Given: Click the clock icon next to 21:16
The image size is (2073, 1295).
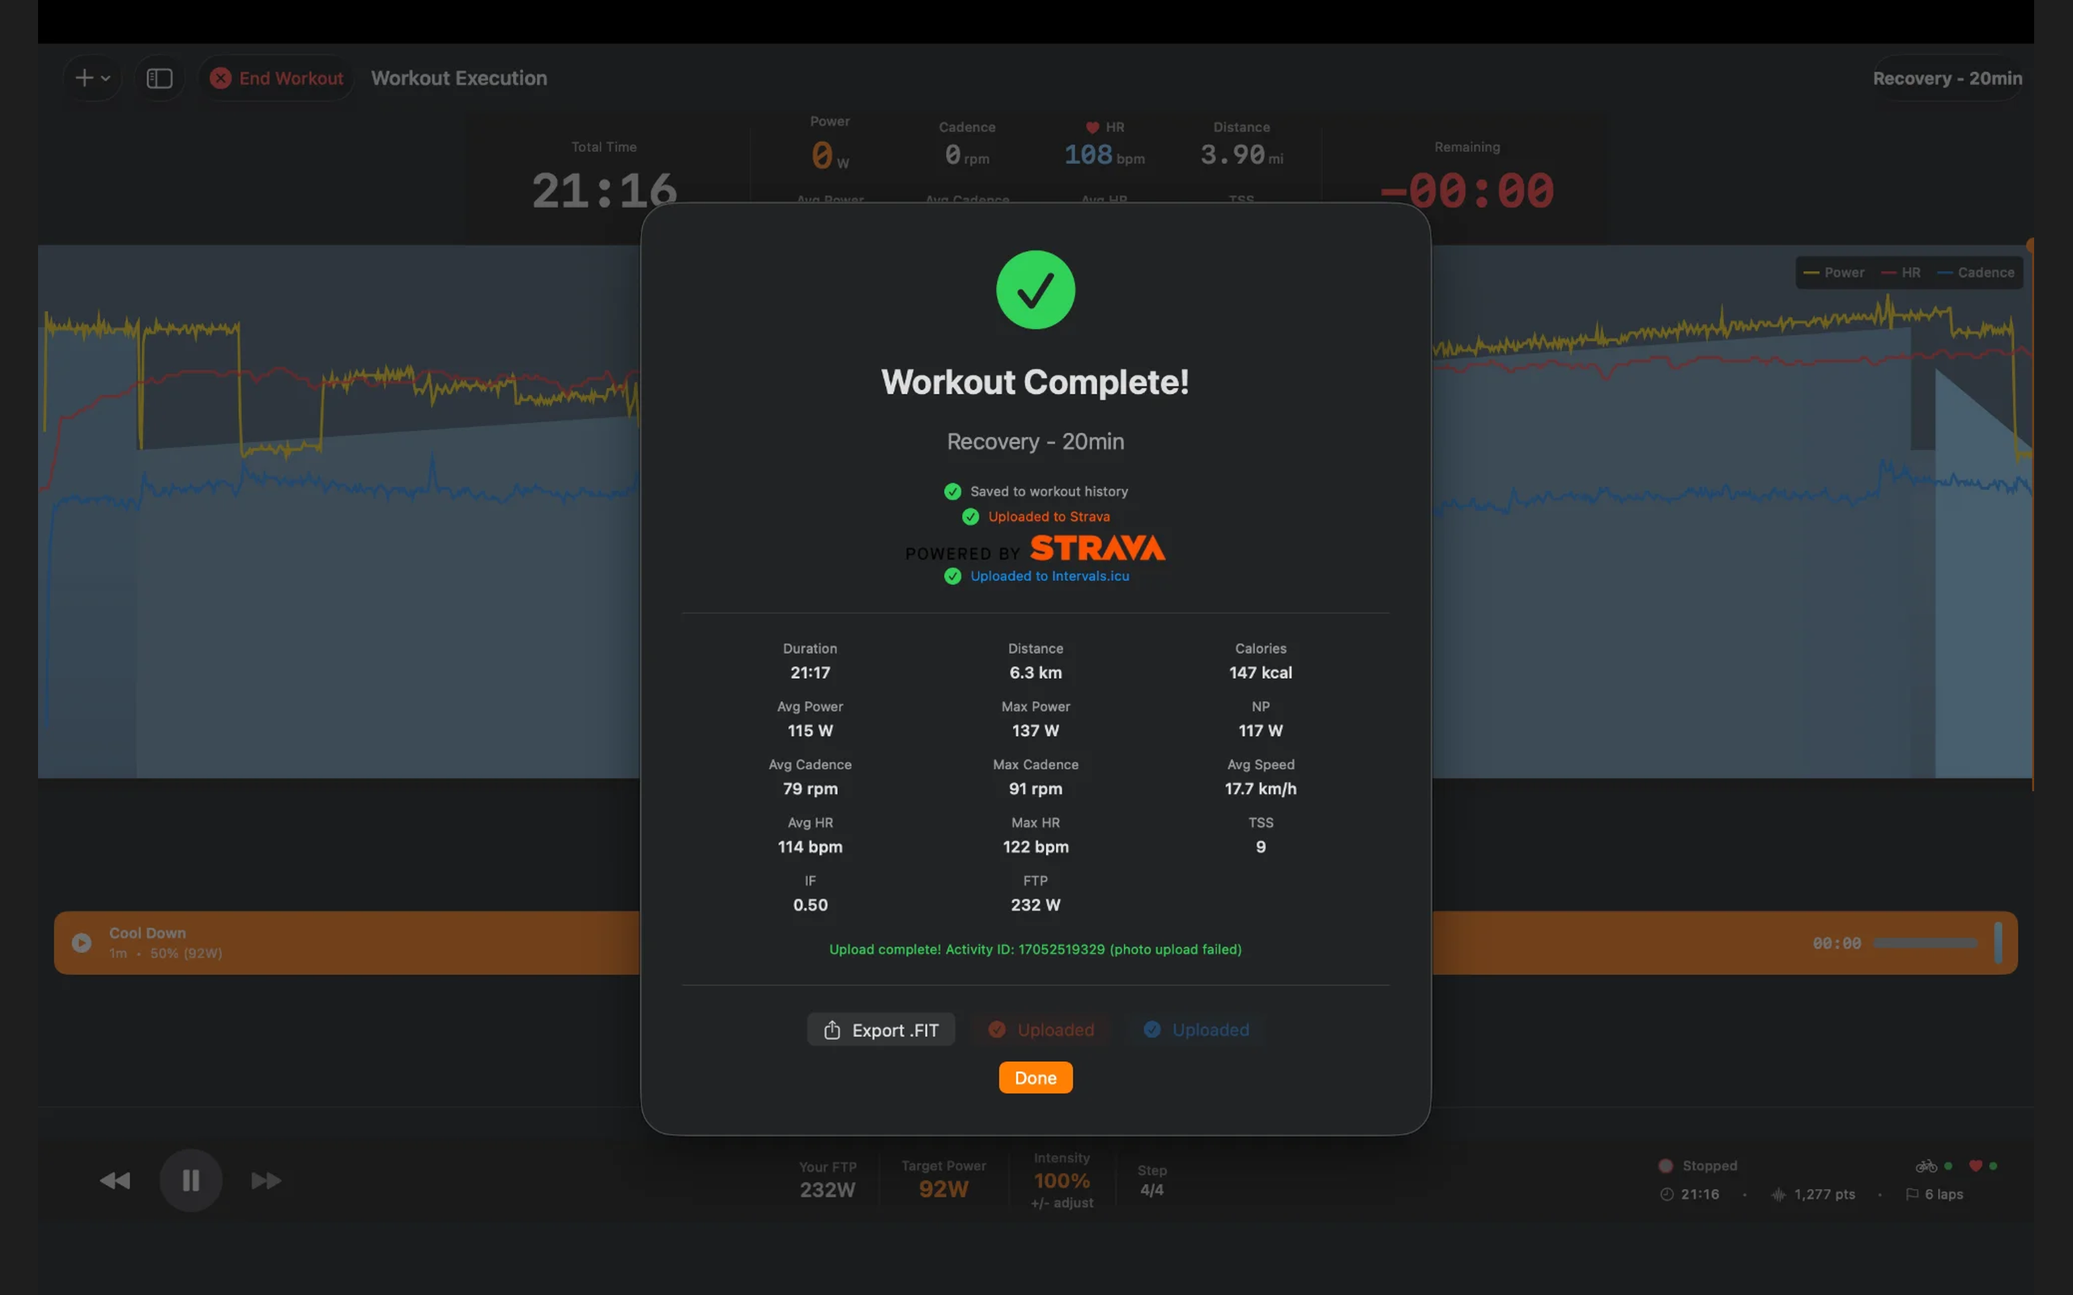Looking at the screenshot, I should (1666, 1194).
